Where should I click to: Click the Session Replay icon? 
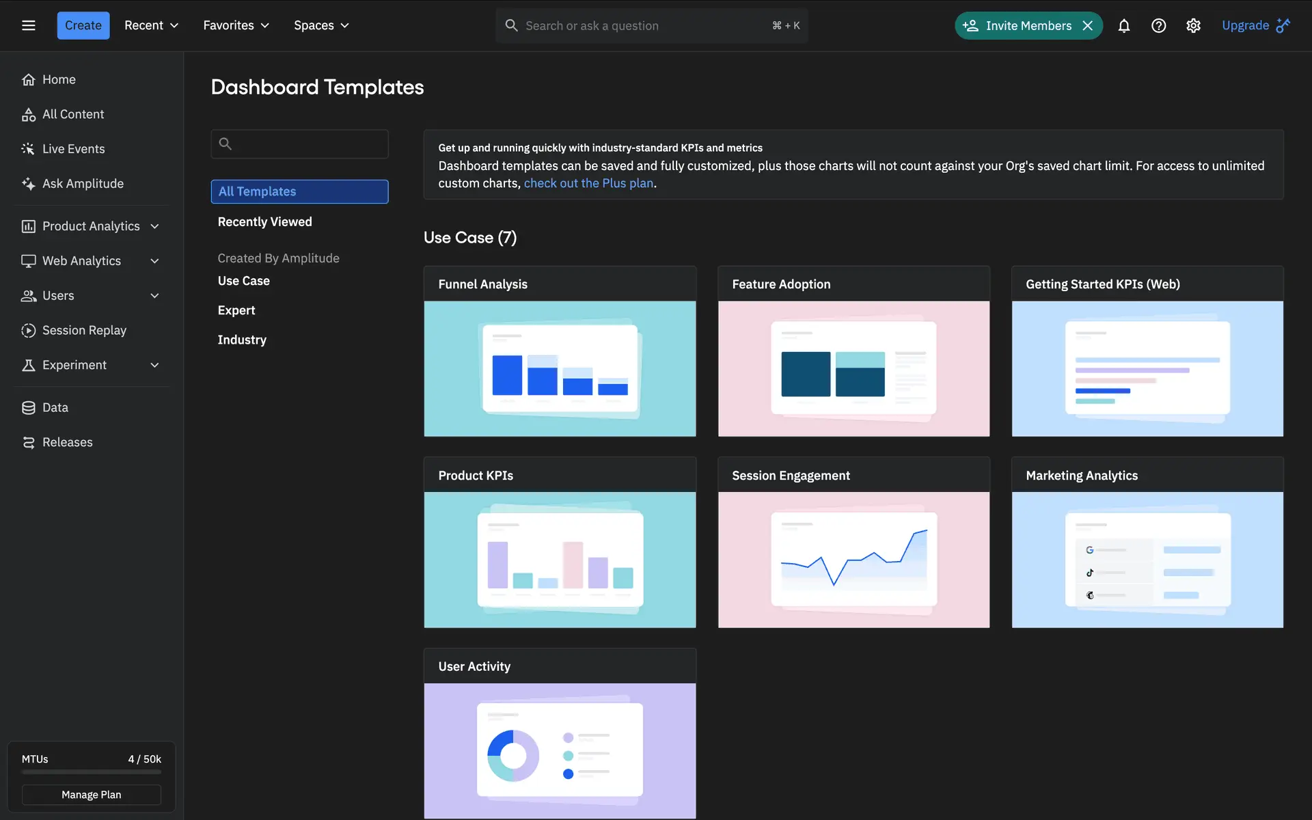28,331
